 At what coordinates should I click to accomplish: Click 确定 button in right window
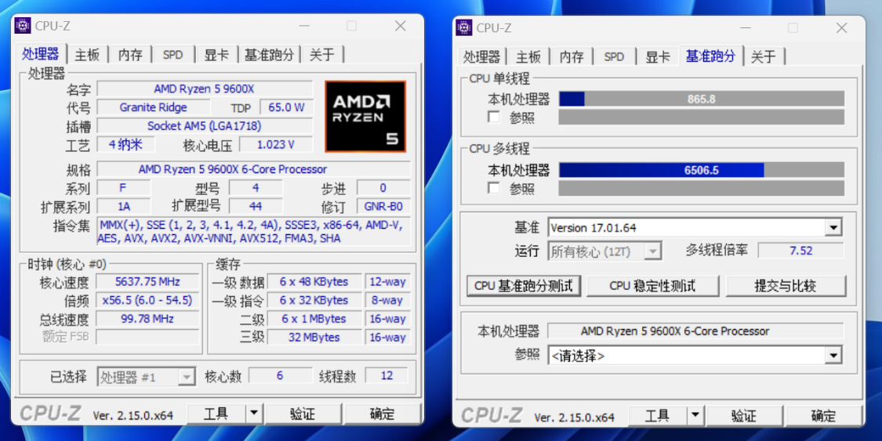(x=824, y=416)
